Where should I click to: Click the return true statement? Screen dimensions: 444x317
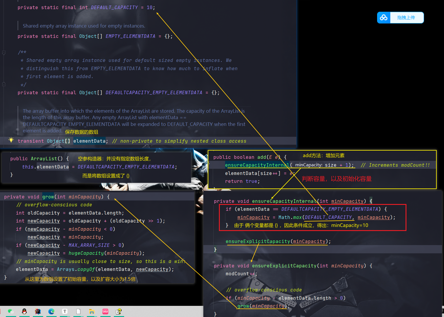pos(242,181)
